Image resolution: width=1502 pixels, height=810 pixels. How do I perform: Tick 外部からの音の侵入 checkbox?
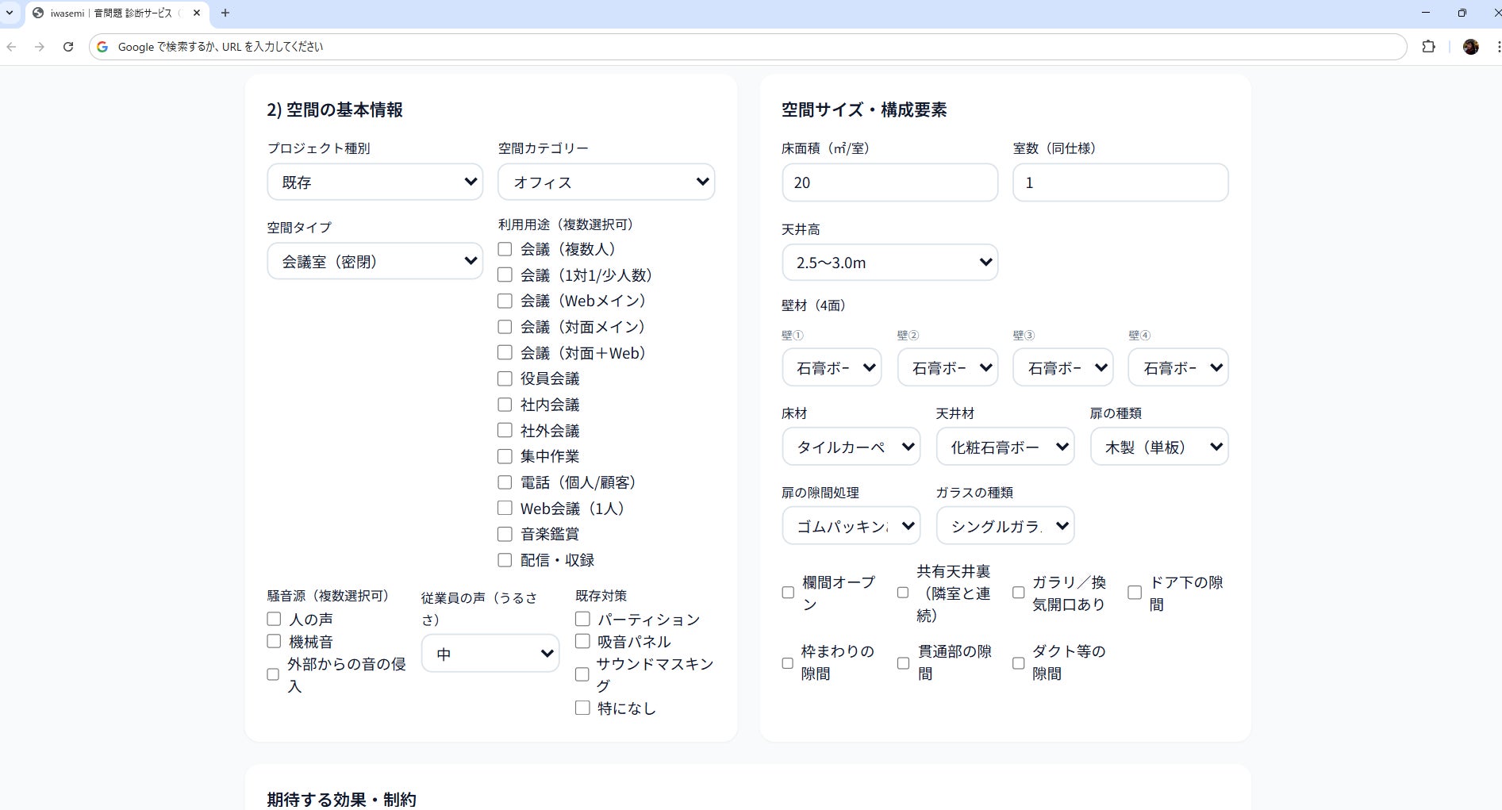[x=273, y=674]
